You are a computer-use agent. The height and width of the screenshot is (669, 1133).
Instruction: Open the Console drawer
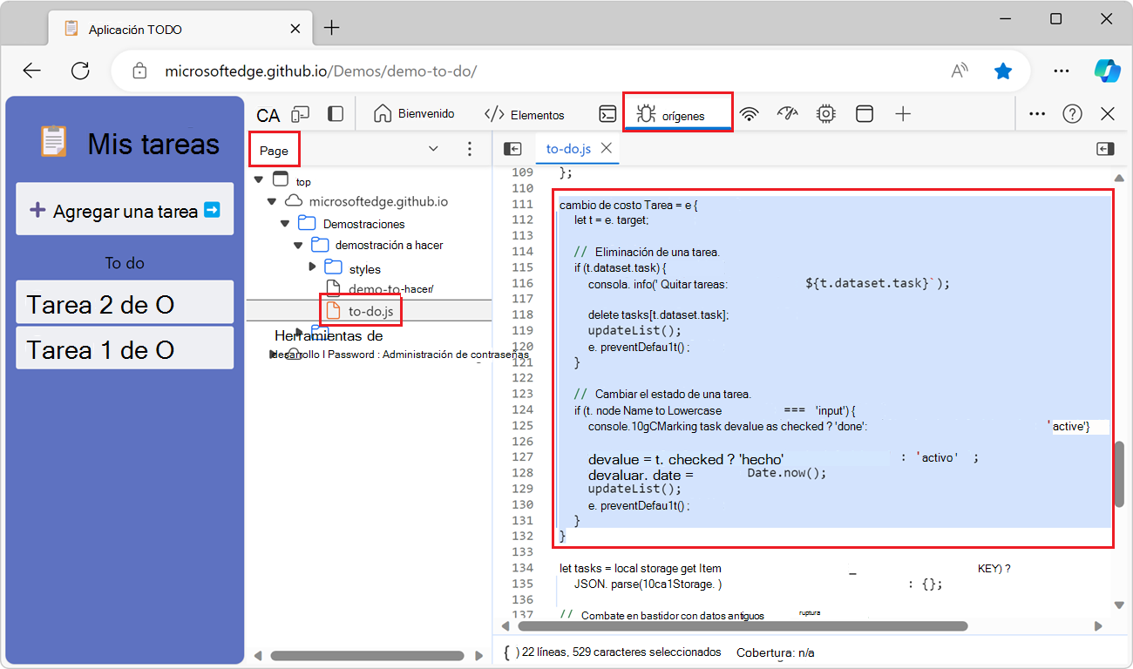pyautogui.click(x=608, y=113)
